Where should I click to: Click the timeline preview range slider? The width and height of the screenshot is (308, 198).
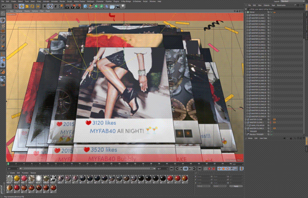[x=87, y=169]
